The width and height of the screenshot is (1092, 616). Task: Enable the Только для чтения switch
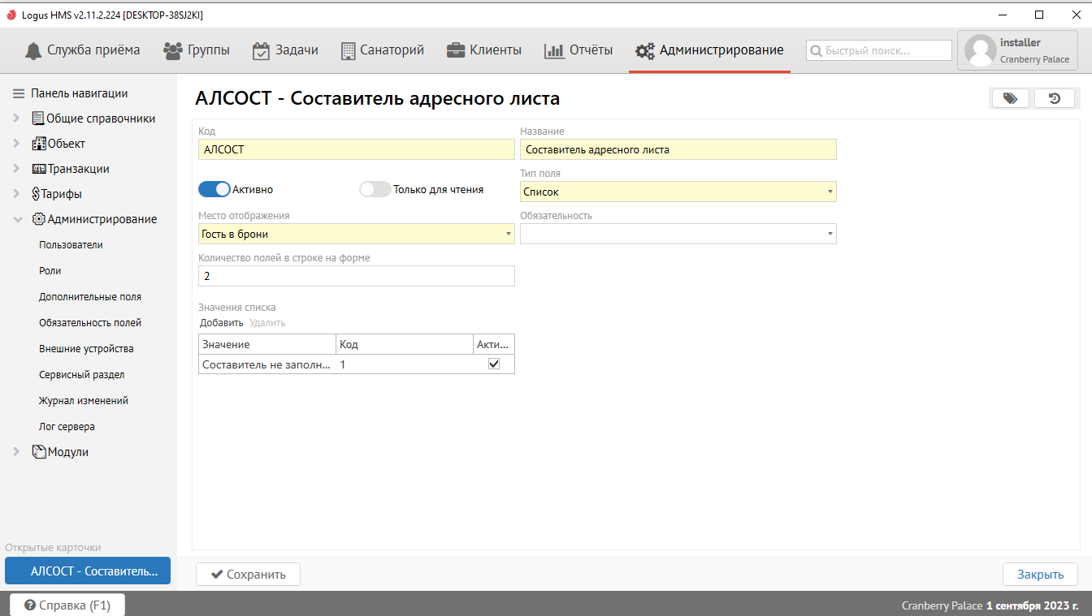[375, 189]
